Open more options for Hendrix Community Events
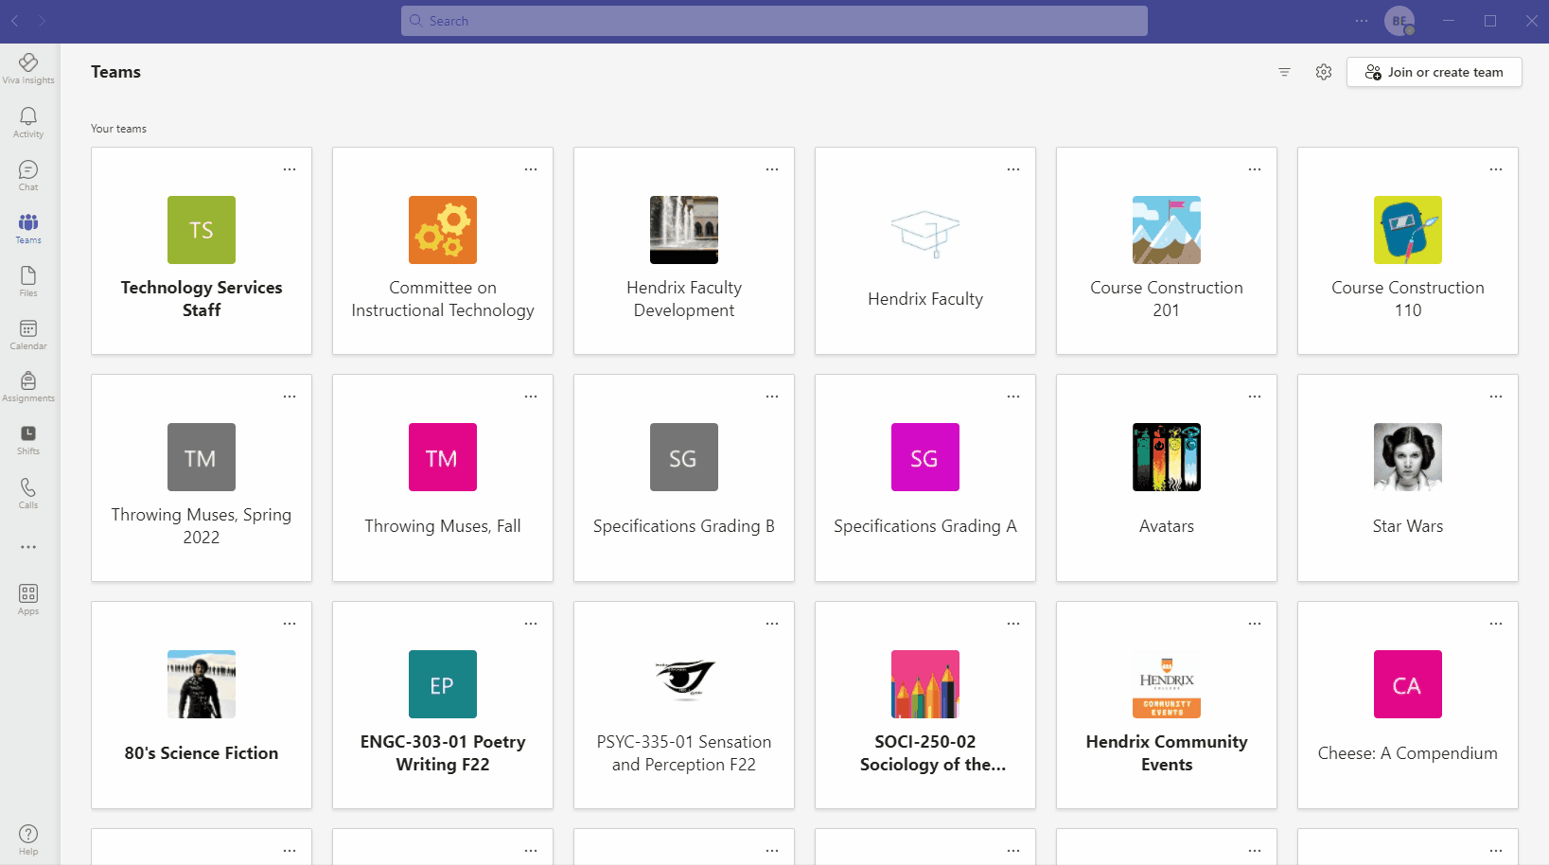Viewport: 1549px width, 865px height. [1255, 624]
